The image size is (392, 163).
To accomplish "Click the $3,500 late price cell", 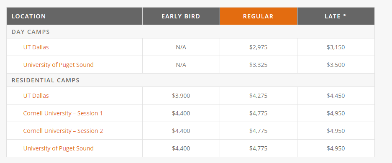I will click(336, 65).
